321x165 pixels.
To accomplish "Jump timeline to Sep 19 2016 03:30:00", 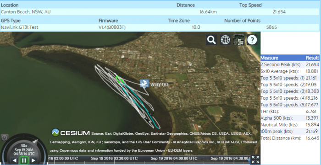I will tap(114, 159).
